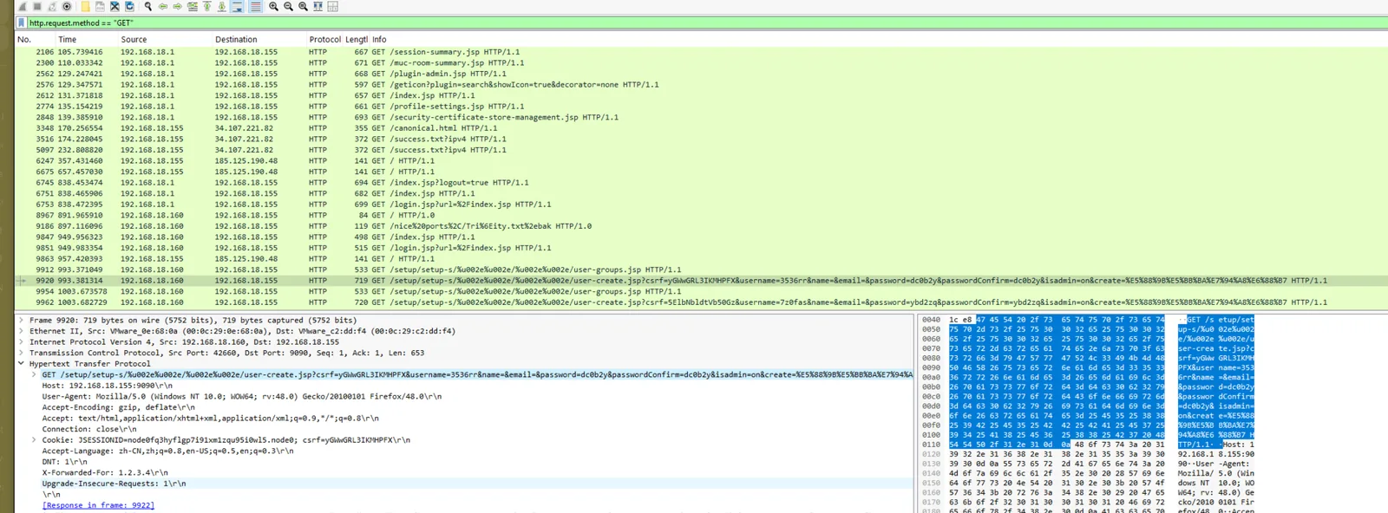Select packet 2562 plugin-admin.jsp
The width and height of the screenshot is (1388, 513).
click(701, 74)
